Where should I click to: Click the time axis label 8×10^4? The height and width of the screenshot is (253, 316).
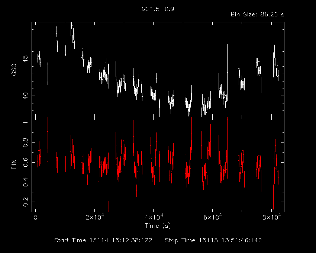coord(272,217)
